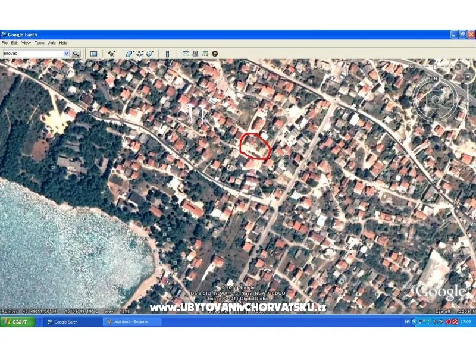The height and width of the screenshot is (357, 476).
Task: Open the Edit menu
Action: (x=14, y=43)
